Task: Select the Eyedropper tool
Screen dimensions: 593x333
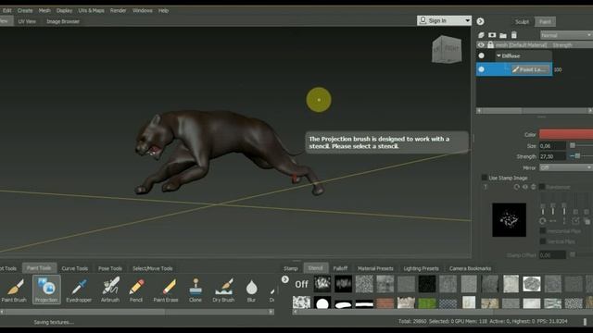Action: pos(79,290)
